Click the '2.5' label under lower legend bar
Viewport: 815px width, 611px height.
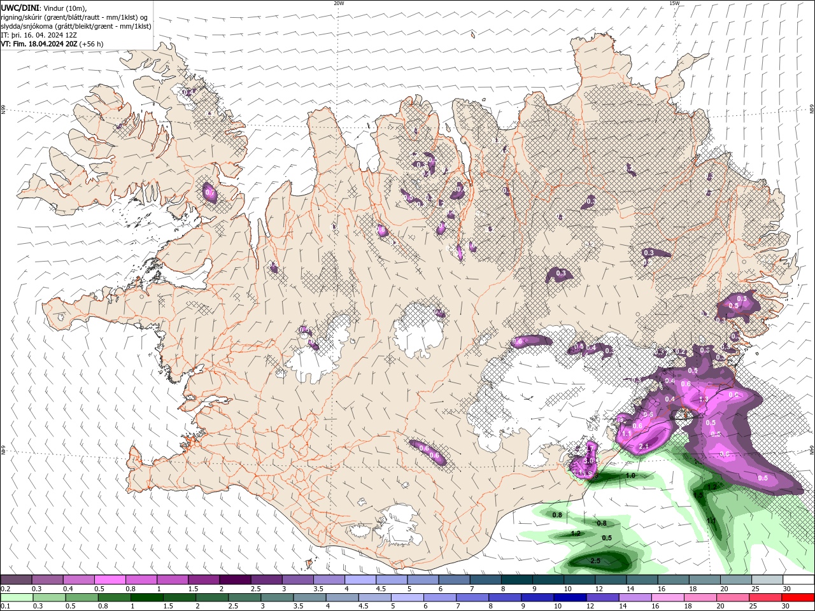[x=233, y=607]
